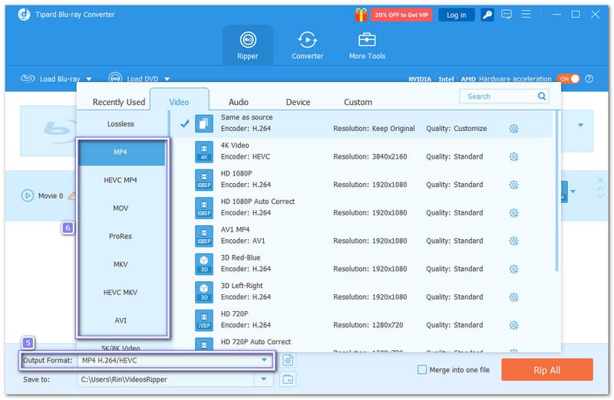Select HEVC MP4 format category
The height and width of the screenshot is (400, 614).
tap(122, 180)
